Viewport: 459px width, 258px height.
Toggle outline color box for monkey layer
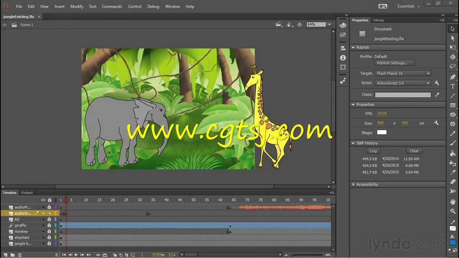(55, 232)
